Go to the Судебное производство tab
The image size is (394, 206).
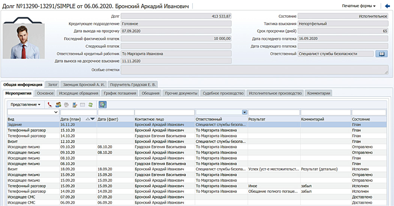coord(223,93)
